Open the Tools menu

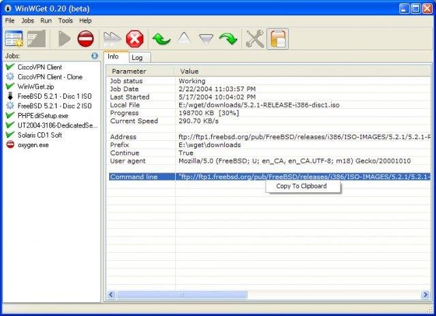click(x=65, y=20)
